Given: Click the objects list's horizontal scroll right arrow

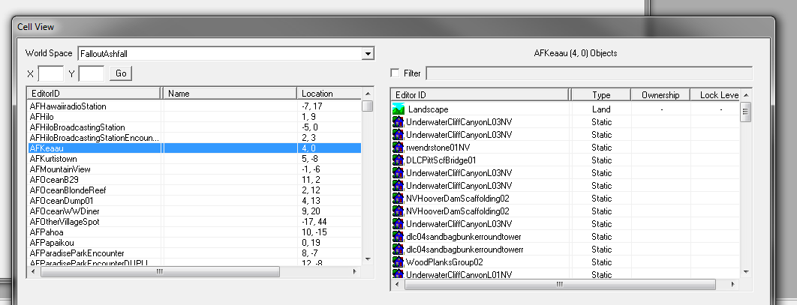Looking at the screenshot, I should [x=733, y=284].
